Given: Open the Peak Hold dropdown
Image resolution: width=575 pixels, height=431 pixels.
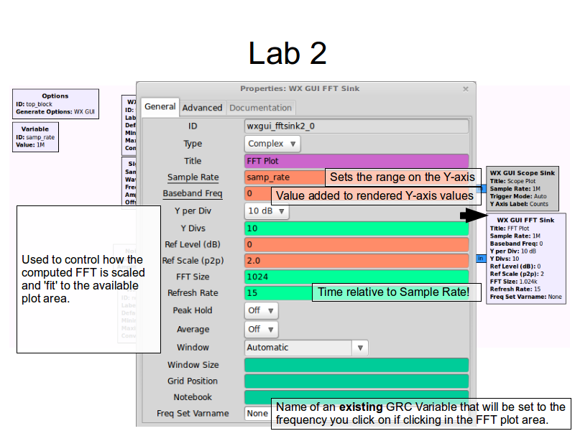Looking at the screenshot, I should coord(261,310).
